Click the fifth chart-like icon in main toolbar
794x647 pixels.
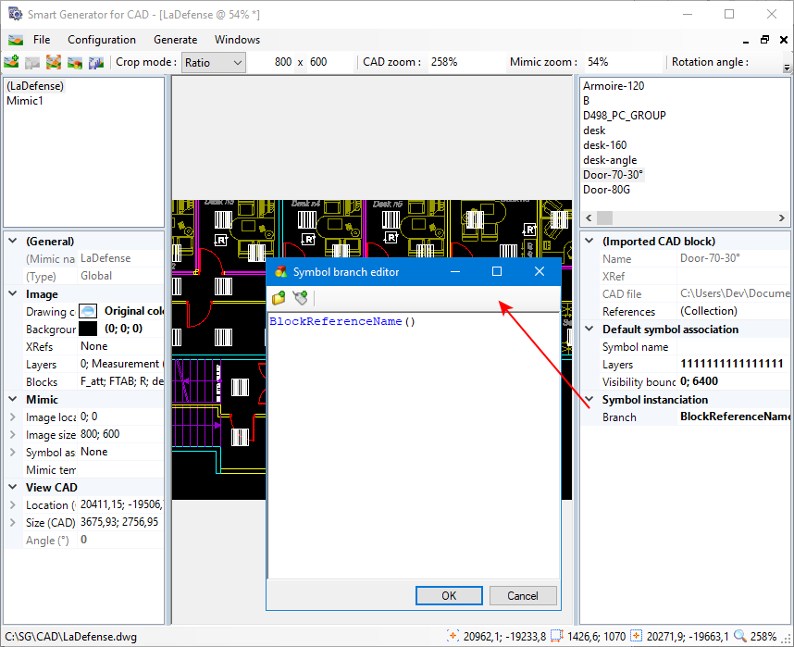(95, 62)
